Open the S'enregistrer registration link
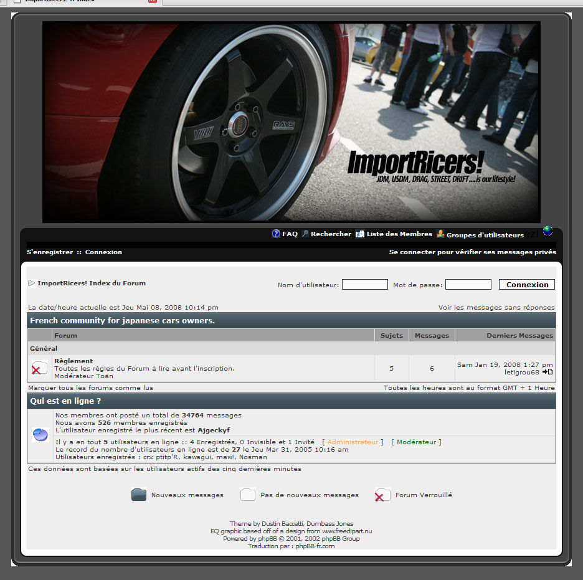 [x=50, y=252]
